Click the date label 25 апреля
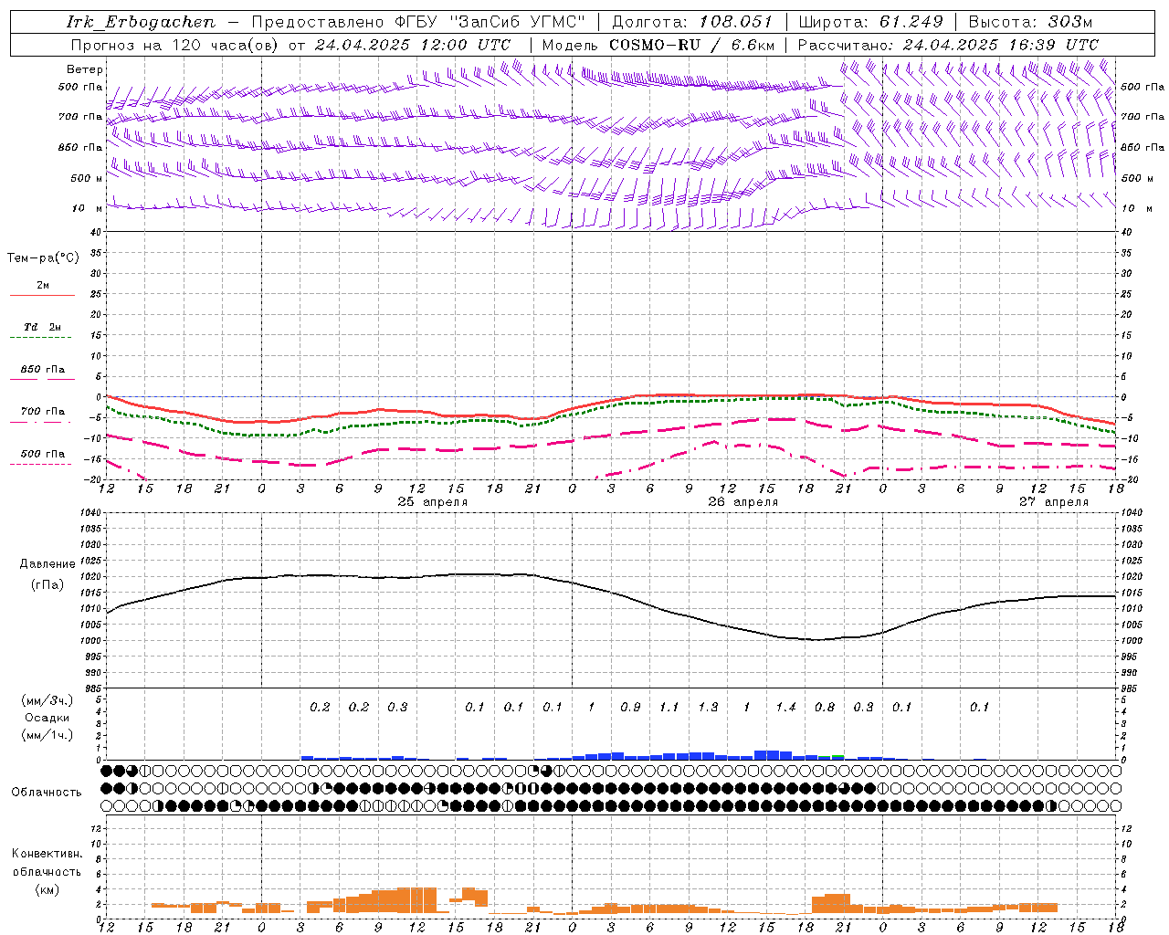The height and width of the screenshot is (935, 1169). coord(432,502)
